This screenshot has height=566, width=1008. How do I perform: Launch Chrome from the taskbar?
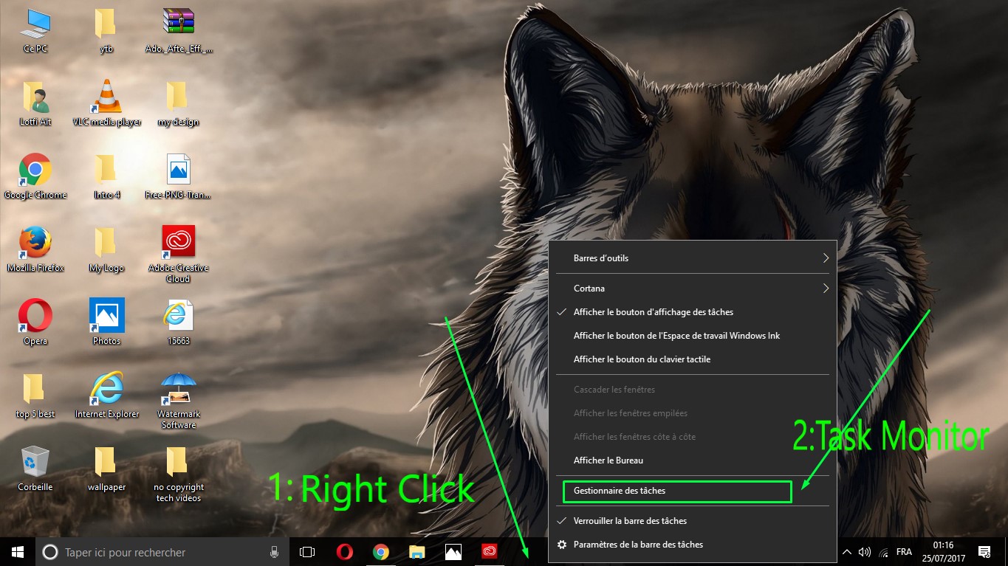pos(380,551)
